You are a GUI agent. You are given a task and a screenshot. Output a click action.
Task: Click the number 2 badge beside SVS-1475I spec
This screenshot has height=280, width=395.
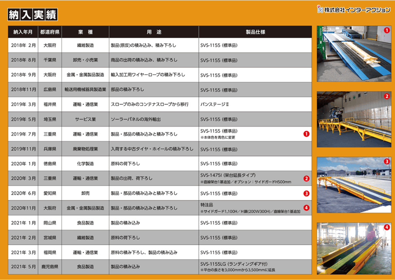click(x=306, y=178)
